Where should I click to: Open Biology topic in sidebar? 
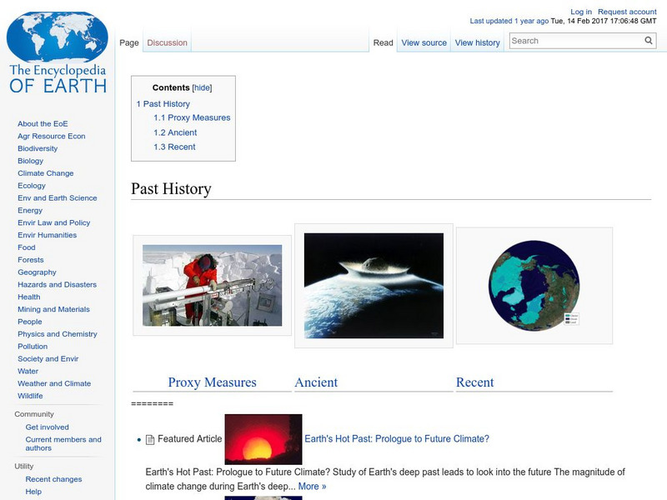pyautogui.click(x=30, y=161)
